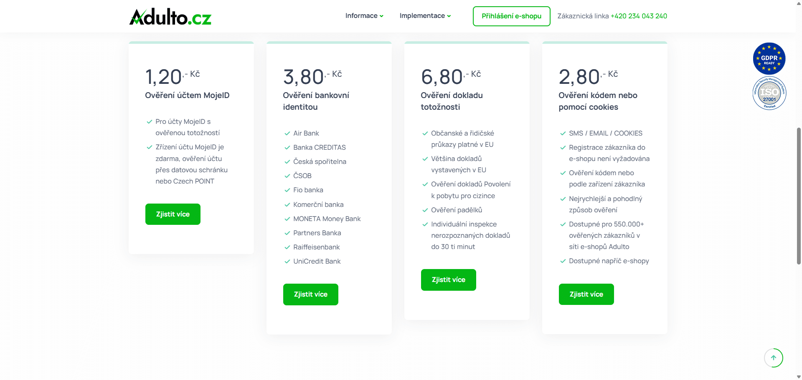Click the Partners Banka list item
Viewport: 802px width, 380px height.
(x=317, y=233)
